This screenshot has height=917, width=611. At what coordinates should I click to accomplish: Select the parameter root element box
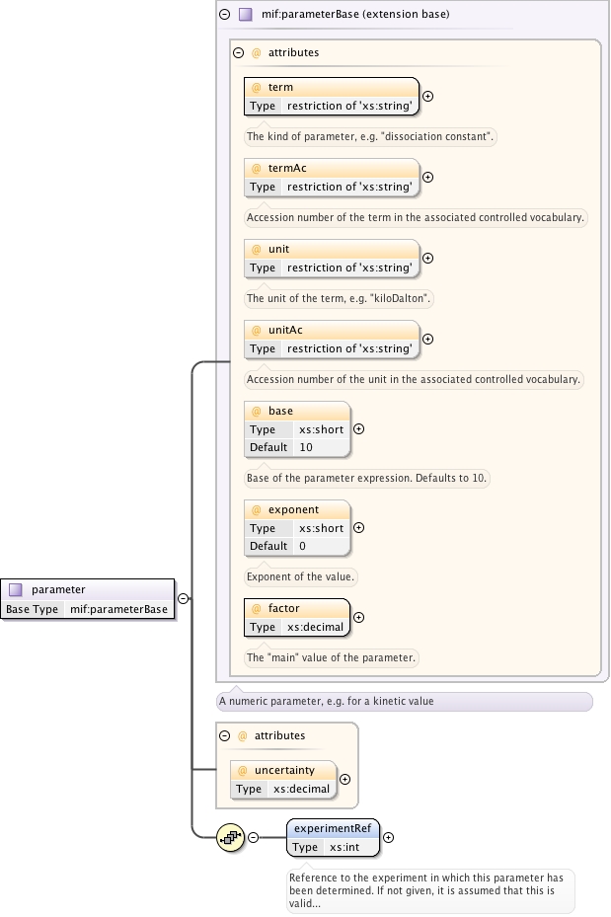(88, 599)
